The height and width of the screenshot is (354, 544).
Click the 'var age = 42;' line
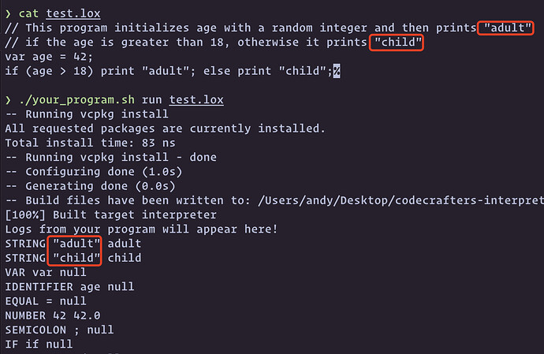pos(49,57)
